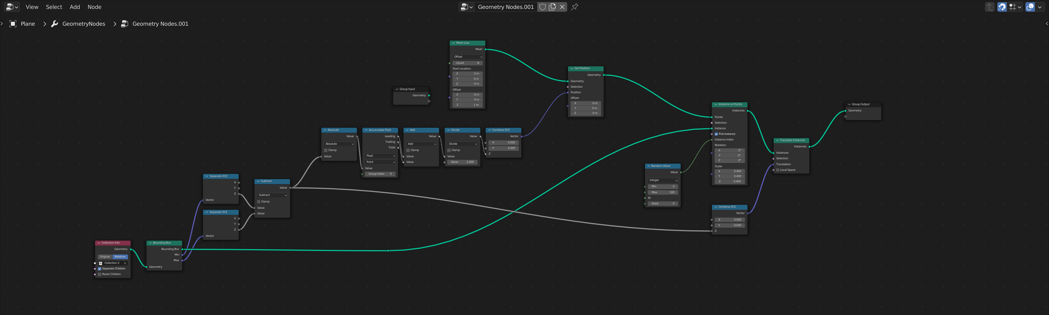The image size is (1049, 315).
Task: Toggle the overlays button
Action: (1030, 7)
